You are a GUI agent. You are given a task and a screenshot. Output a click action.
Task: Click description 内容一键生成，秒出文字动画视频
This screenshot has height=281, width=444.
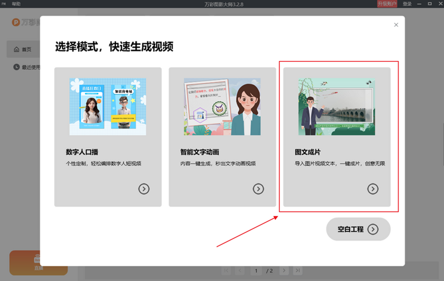[218, 164]
